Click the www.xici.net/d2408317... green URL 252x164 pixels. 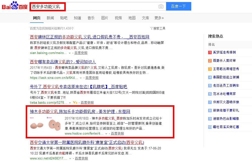(x=49, y=158)
